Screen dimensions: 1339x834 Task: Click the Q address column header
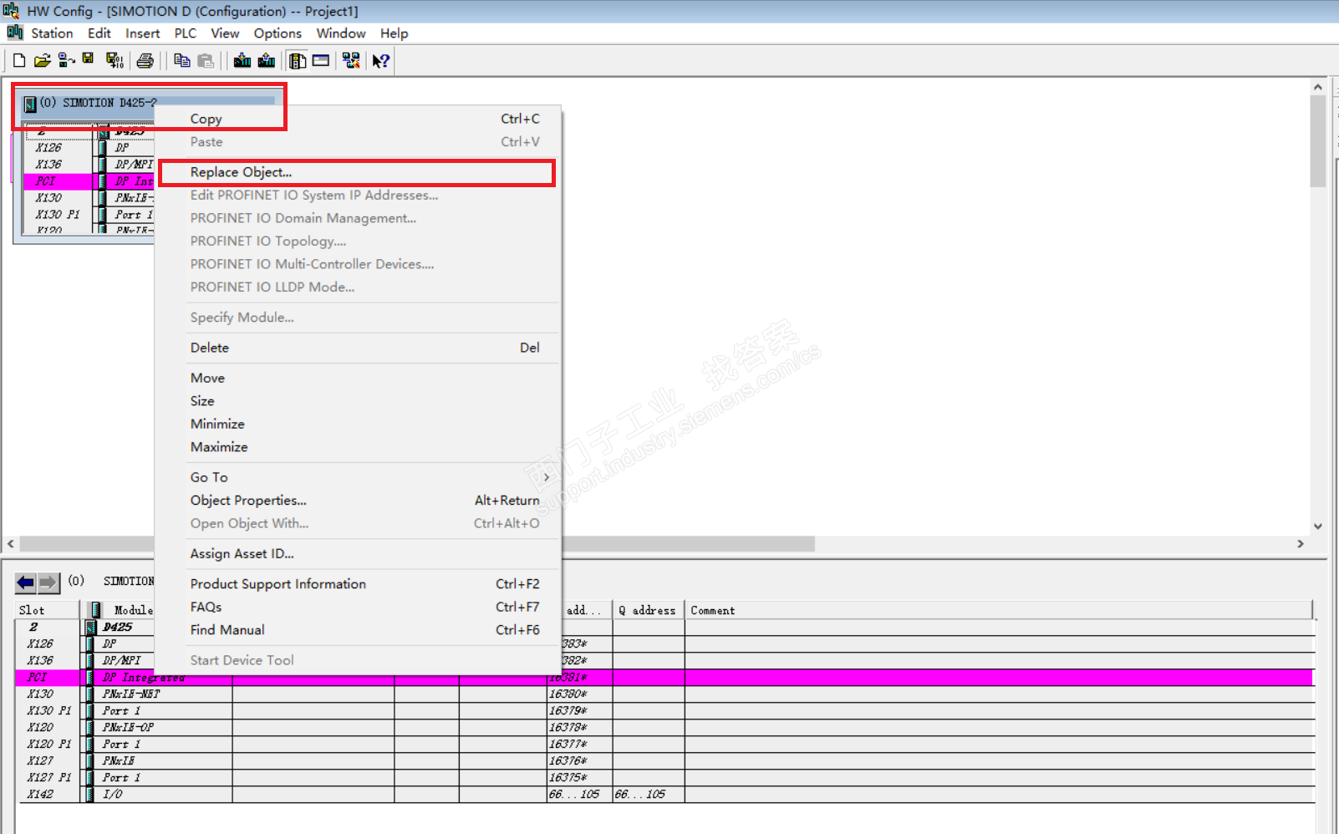tap(649, 610)
